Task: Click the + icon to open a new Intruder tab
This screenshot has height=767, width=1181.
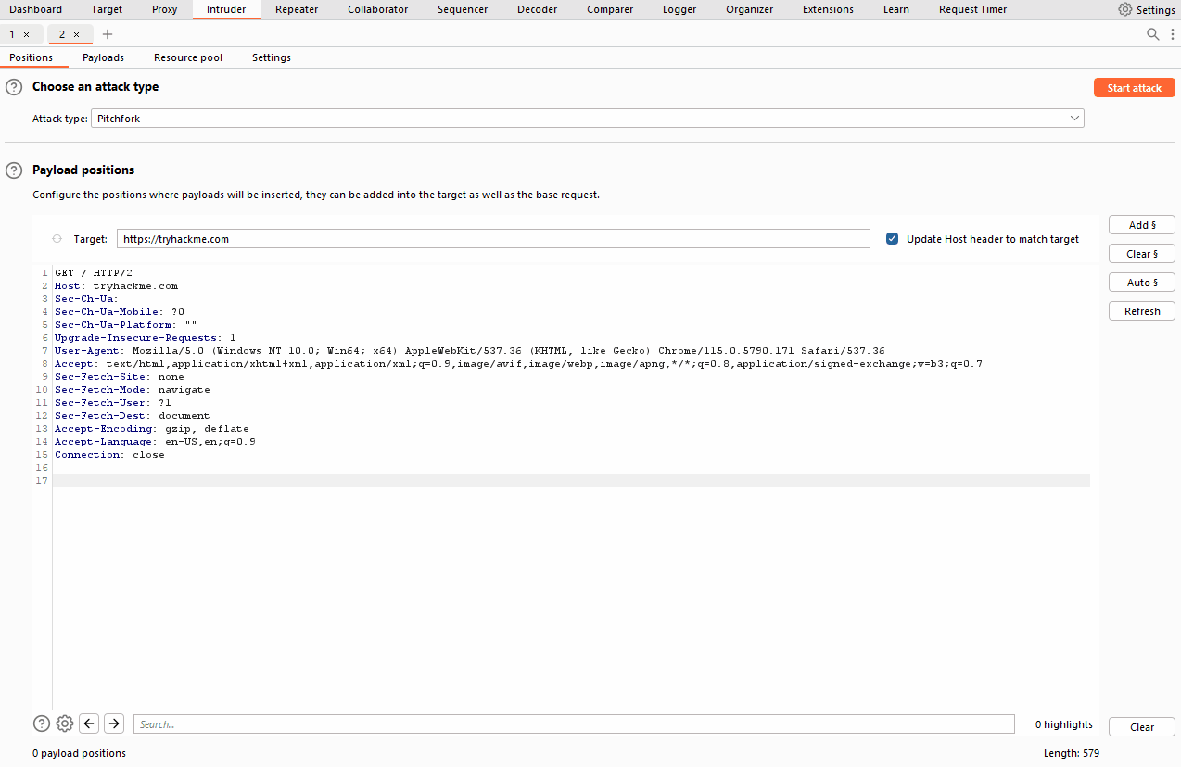Action: tap(108, 33)
